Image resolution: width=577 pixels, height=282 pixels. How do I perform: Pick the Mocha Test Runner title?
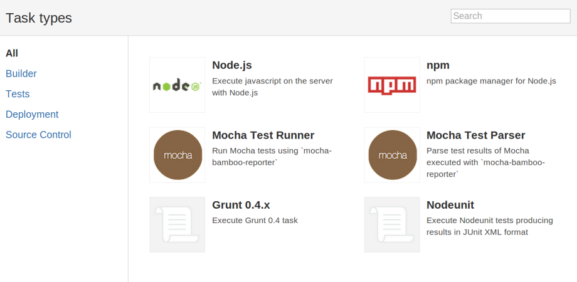[263, 135]
